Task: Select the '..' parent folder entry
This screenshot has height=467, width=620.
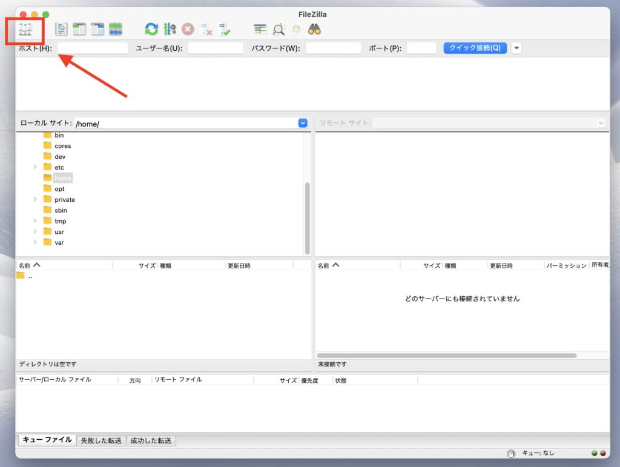Action: (x=25, y=276)
